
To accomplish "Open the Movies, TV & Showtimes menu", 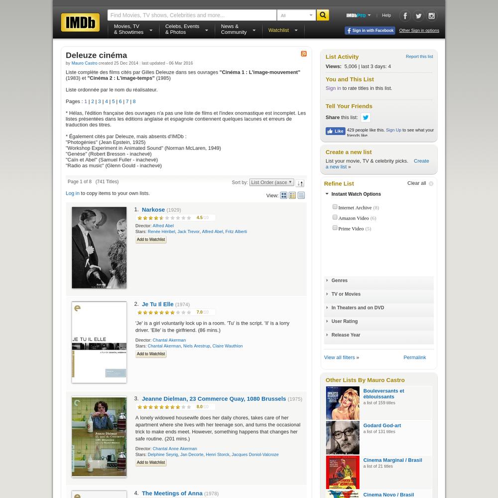I will 133,29.
